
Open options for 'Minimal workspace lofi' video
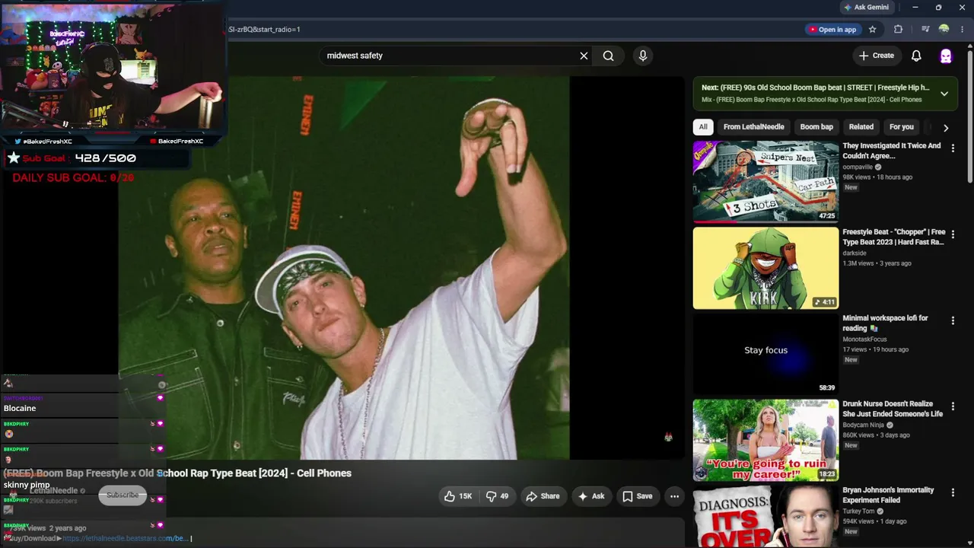click(x=953, y=320)
